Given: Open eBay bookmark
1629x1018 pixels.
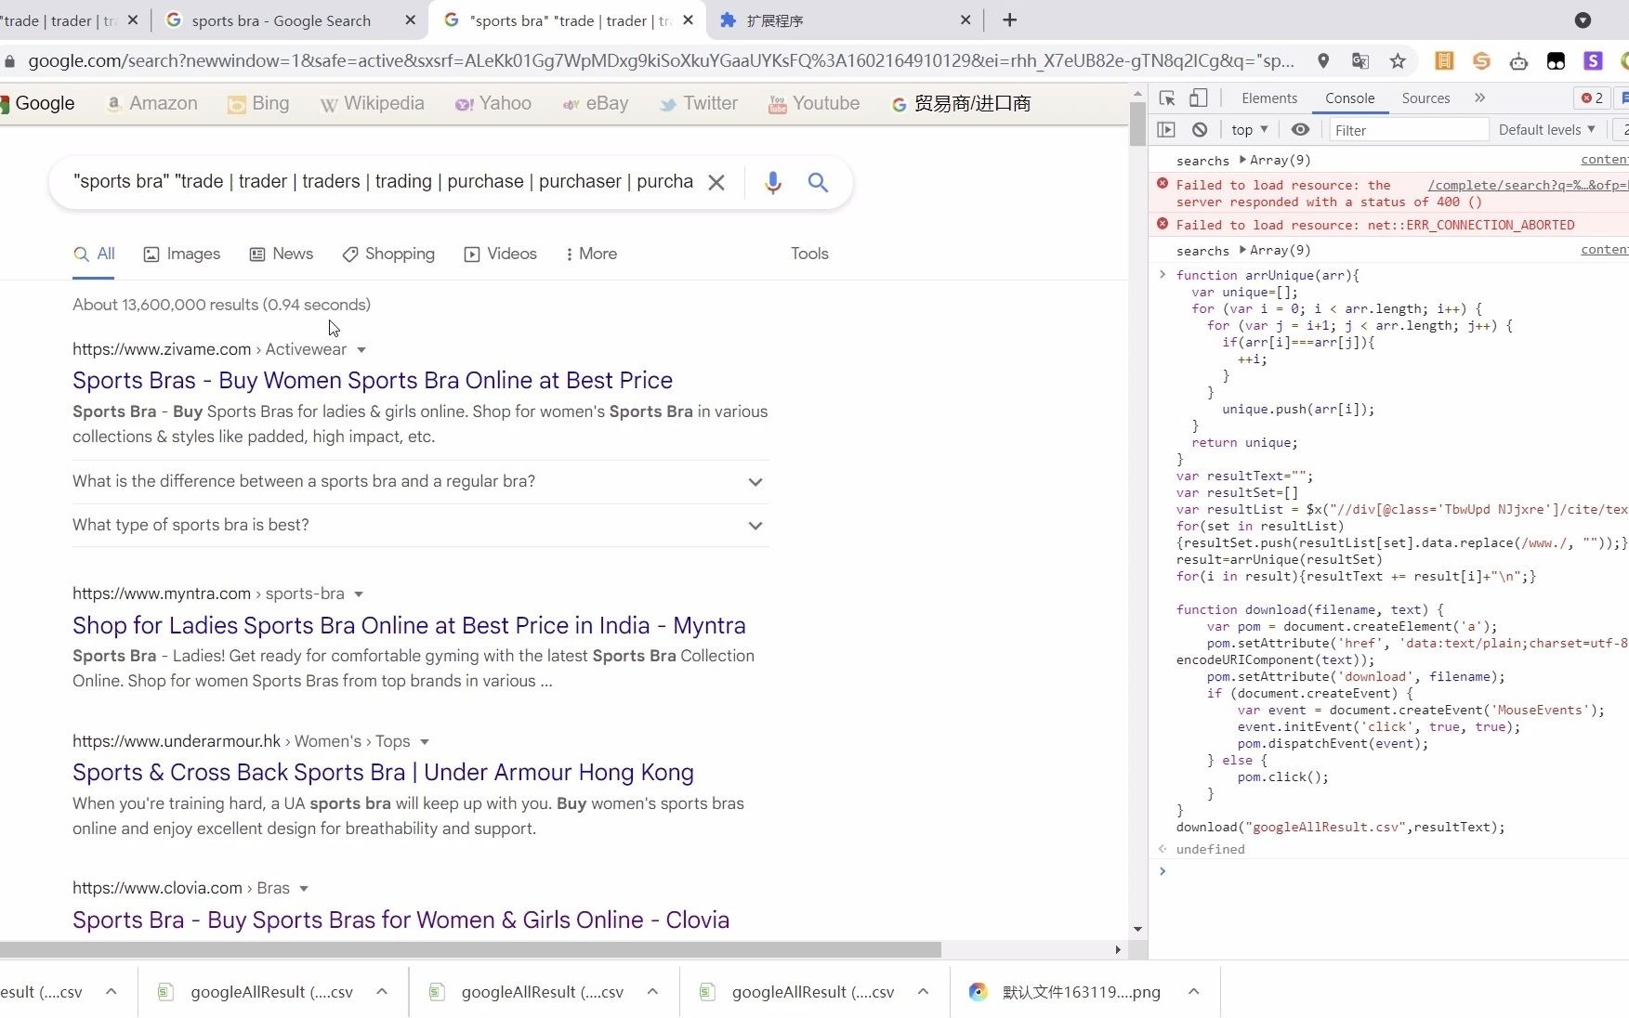Looking at the screenshot, I should (x=595, y=103).
